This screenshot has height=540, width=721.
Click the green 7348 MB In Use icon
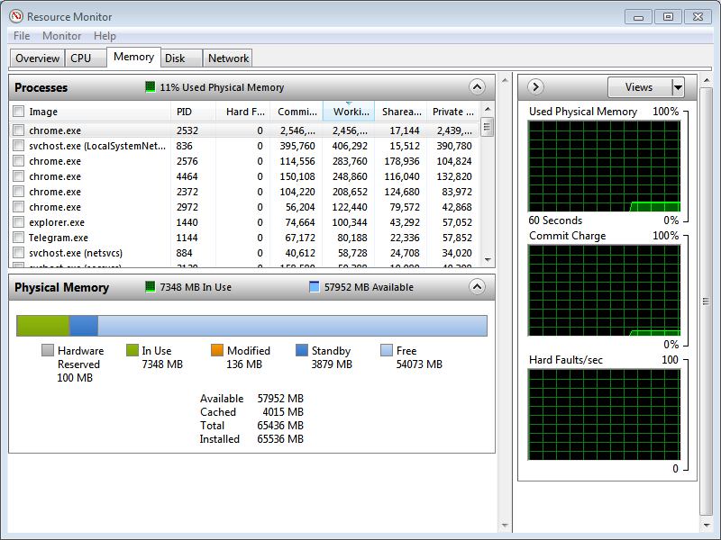pos(150,287)
